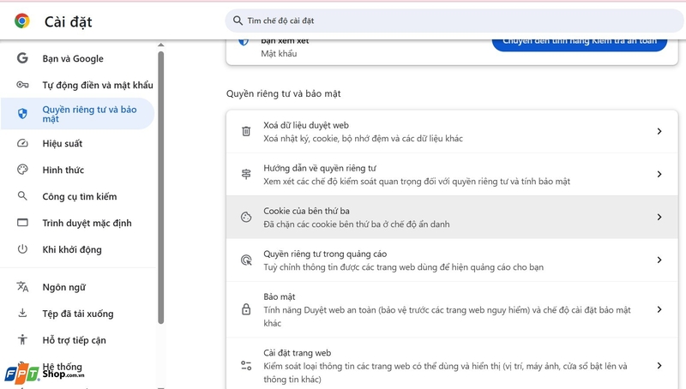
Task: Open Công cụ tìm kiếm settings
Action: (x=79, y=196)
